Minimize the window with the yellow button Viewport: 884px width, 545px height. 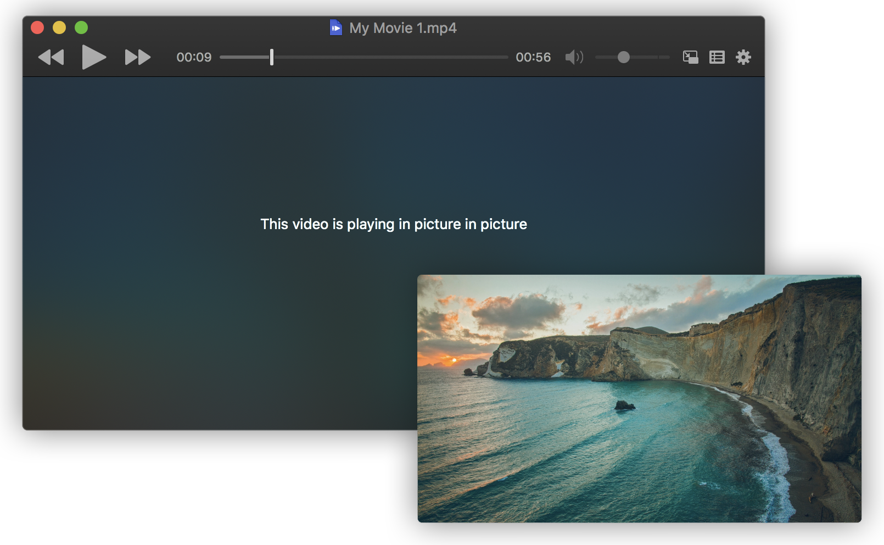[x=59, y=27]
